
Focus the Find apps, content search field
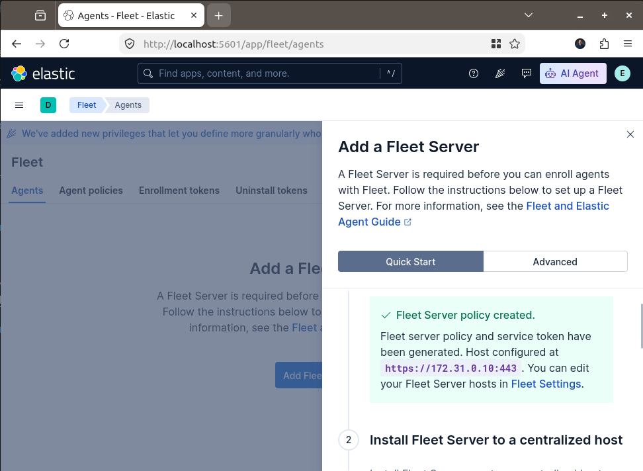(269, 73)
